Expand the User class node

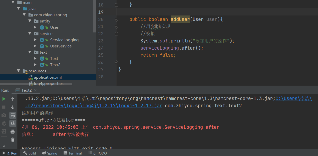coord(35,27)
